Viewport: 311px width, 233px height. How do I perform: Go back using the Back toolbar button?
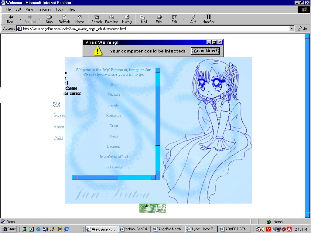pyautogui.click(x=11, y=19)
